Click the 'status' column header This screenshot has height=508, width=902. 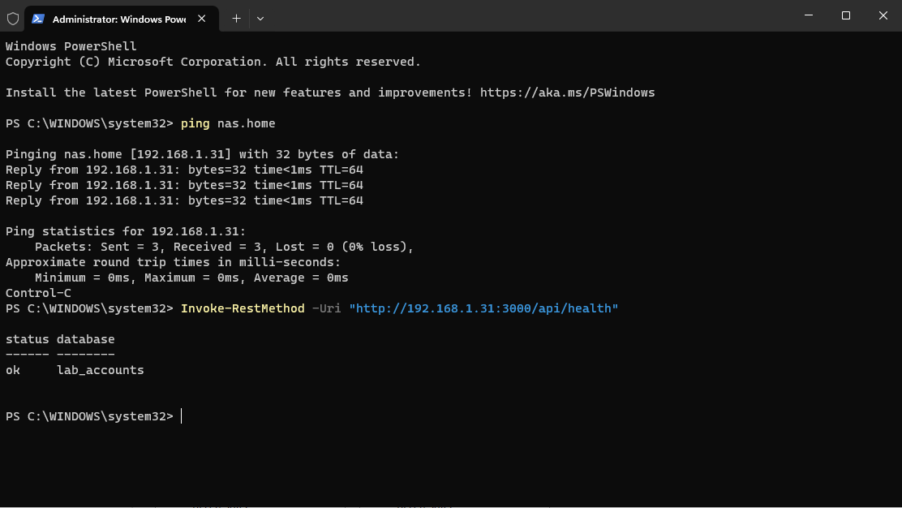(x=27, y=339)
